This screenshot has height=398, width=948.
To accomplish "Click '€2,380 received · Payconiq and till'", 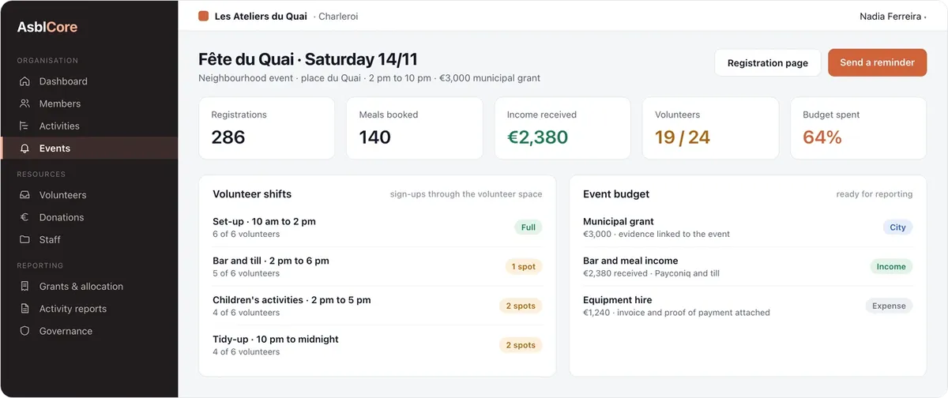I will [x=651, y=273].
